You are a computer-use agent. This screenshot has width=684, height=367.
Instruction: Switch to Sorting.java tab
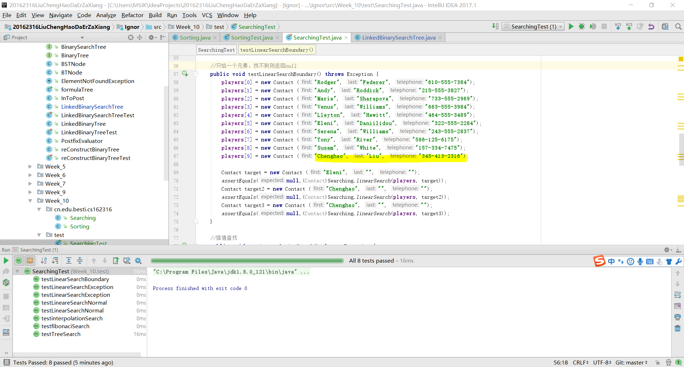click(195, 37)
